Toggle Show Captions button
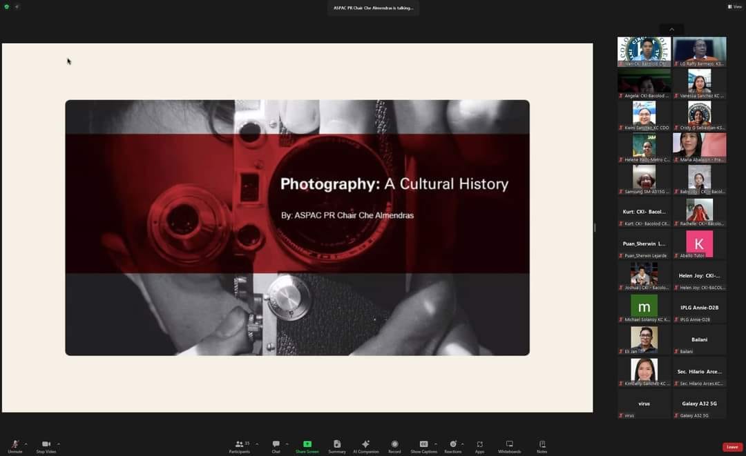 (x=423, y=446)
